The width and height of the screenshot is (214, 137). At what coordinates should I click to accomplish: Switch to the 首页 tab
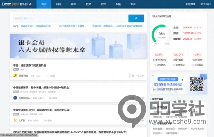click(44, 4)
